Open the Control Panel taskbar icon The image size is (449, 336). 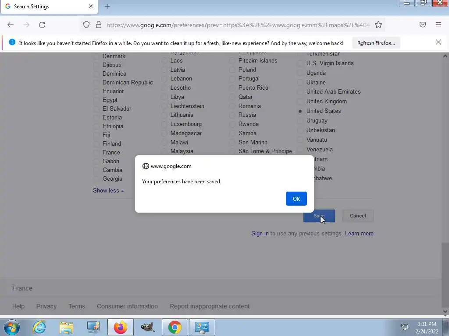202,327
